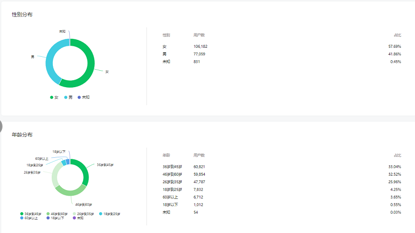This screenshot has width=415, height=233.
Task: Click the 831 user count value
Action: pyautogui.click(x=197, y=62)
